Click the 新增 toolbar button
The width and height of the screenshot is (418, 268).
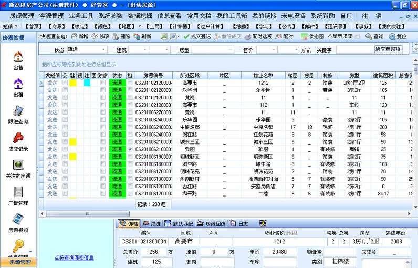point(80,36)
